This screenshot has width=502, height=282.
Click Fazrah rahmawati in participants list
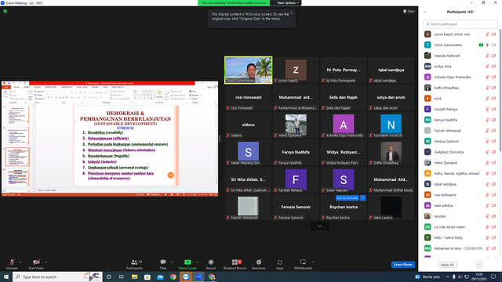coord(460,131)
